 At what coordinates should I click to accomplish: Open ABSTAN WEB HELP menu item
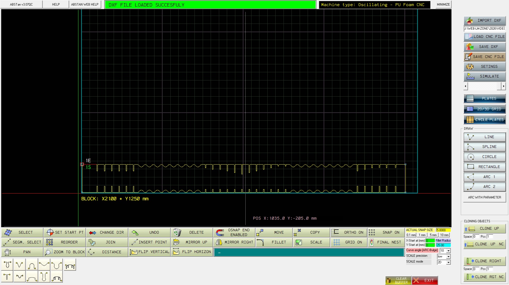85,4
